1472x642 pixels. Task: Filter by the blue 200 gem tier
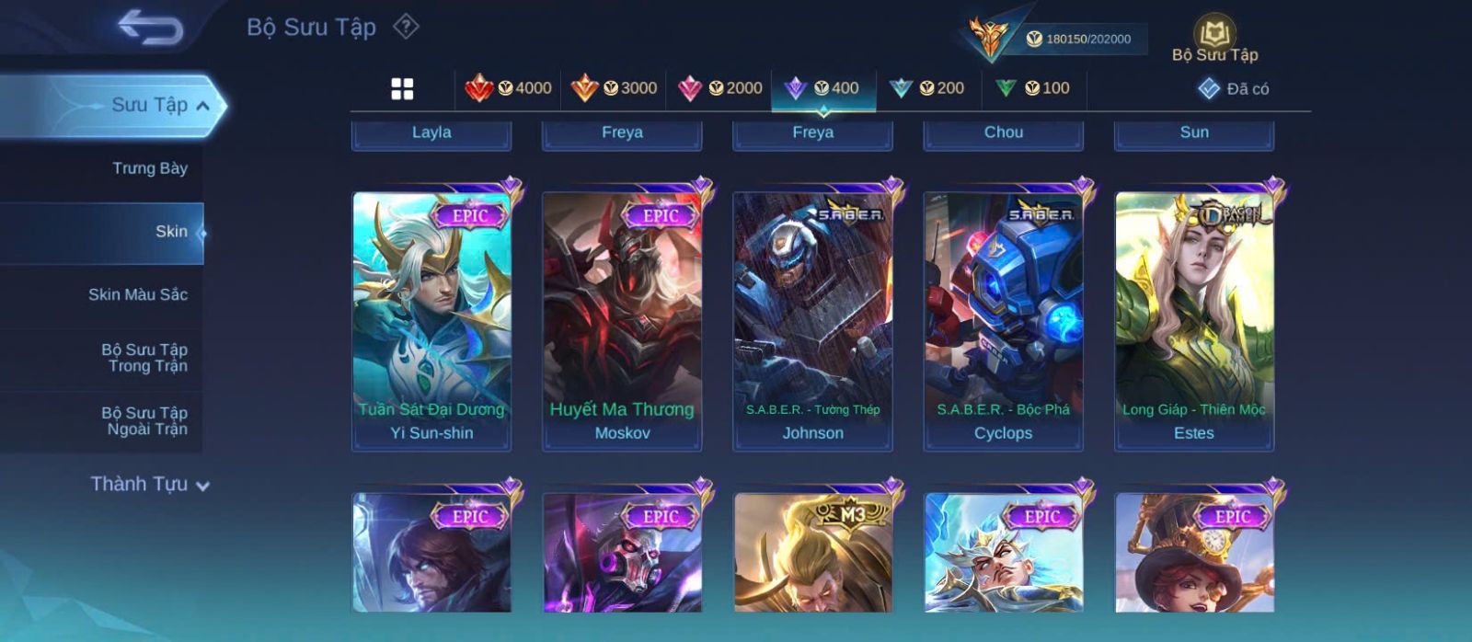pyautogui.click(x=927, y=88)
